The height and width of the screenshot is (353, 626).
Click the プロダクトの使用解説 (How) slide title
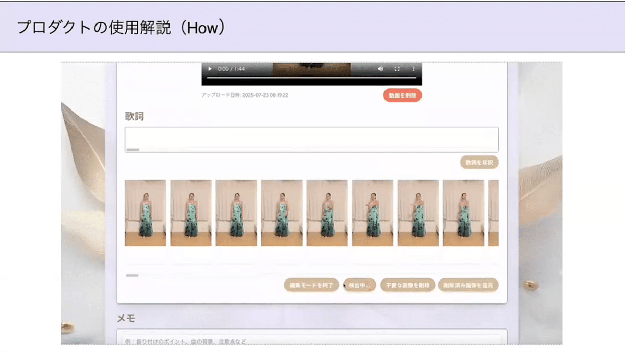121,28
